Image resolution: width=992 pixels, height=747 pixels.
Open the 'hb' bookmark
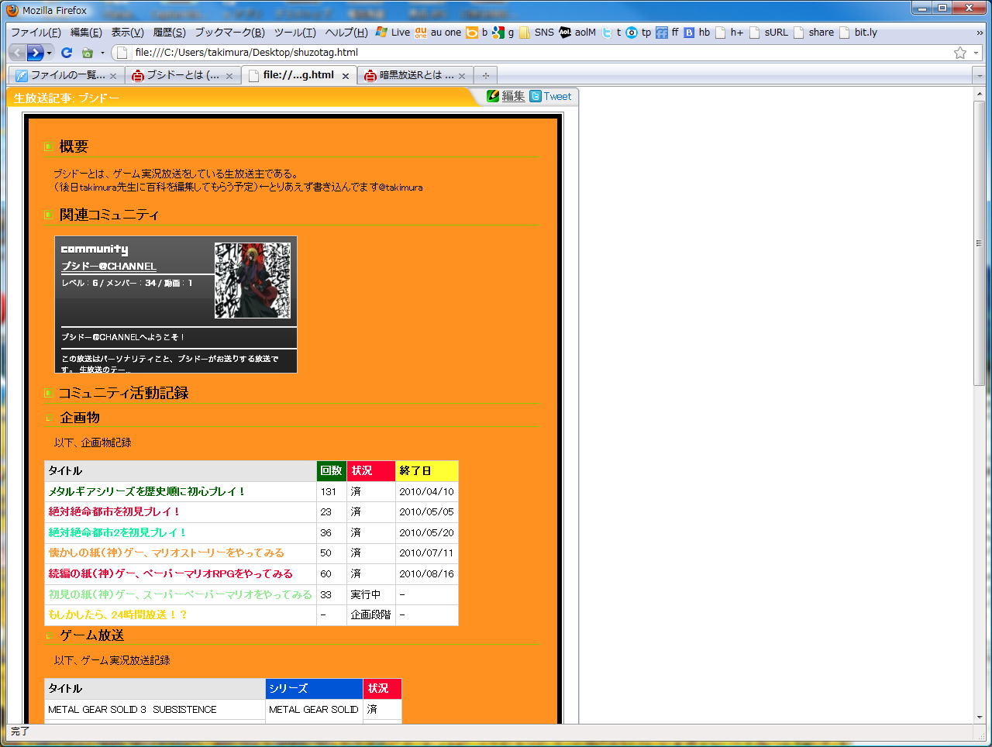[x=697, y=33]
